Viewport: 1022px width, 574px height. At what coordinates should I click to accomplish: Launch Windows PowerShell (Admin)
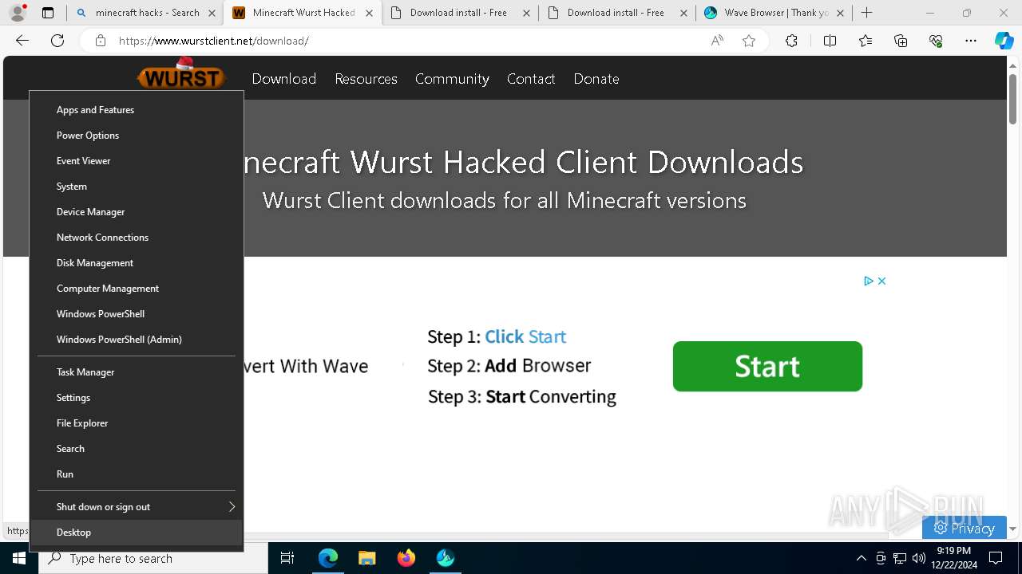point(137,340)
